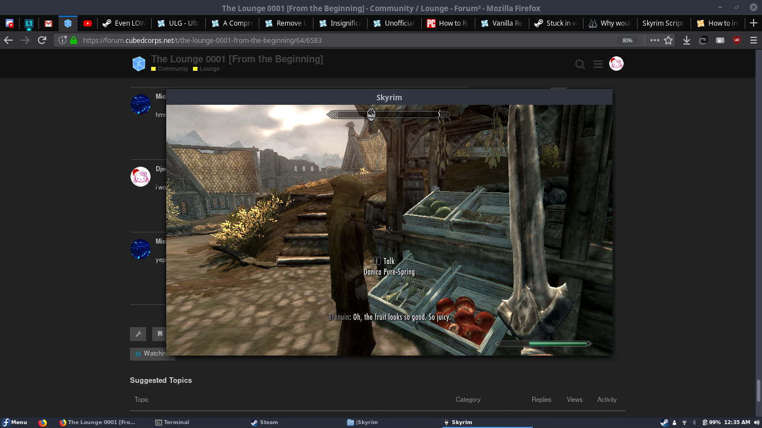Switch to the 'Unofficial' tab
The image size is (762, 428).
(394, 23)
